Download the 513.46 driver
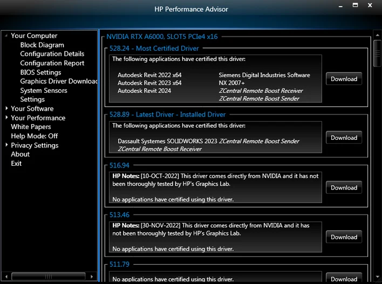The width and height of the screenshot is (382, 284). tap(344, 237)
